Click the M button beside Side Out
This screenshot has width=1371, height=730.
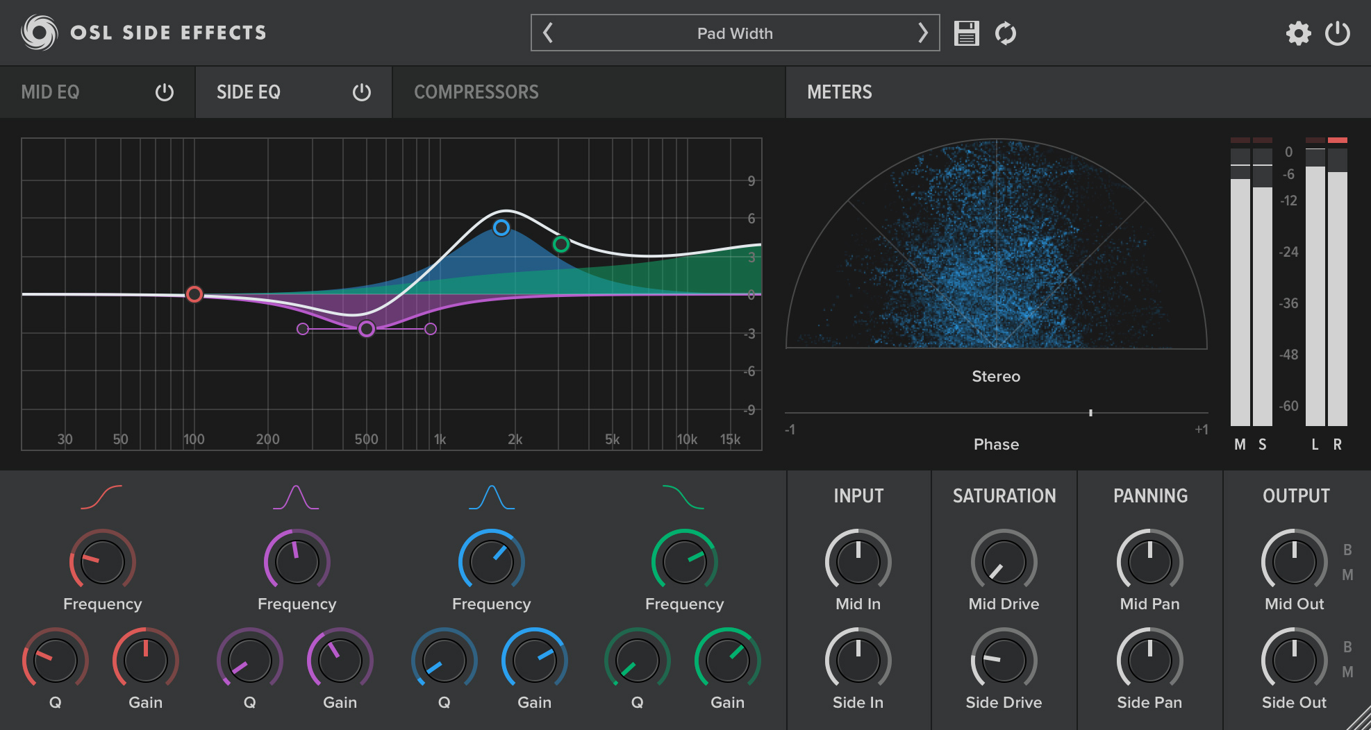pos(1347,672)
